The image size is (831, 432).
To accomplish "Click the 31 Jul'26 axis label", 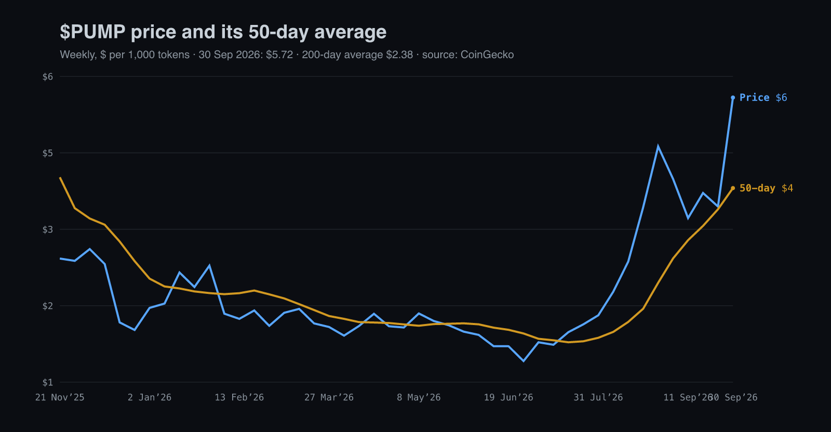I will pos(598,397).
